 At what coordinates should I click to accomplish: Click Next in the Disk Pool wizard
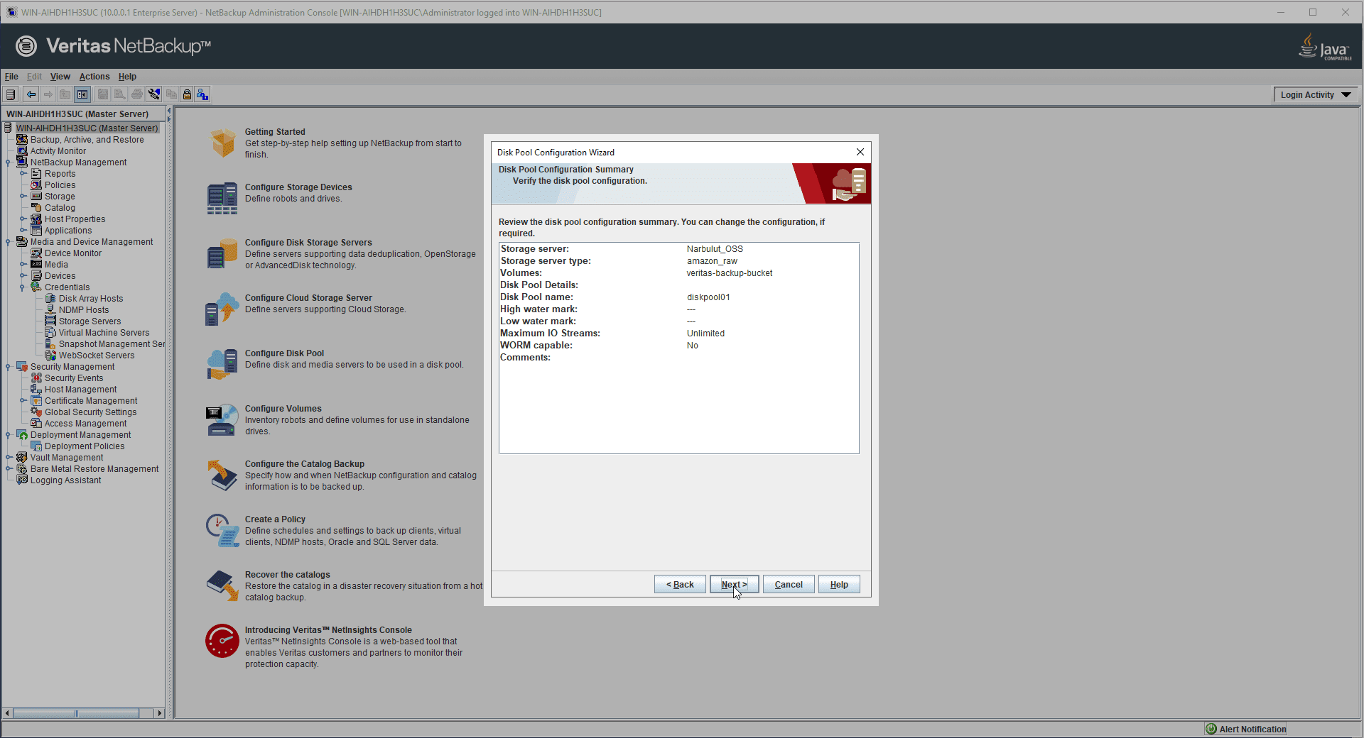pos(734,585)
